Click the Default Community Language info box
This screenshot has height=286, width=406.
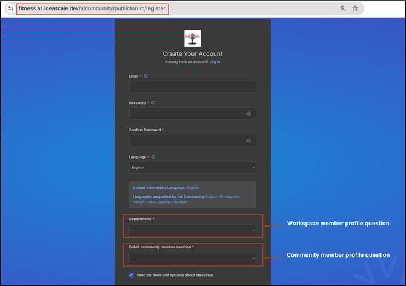(x=192, y=195)
